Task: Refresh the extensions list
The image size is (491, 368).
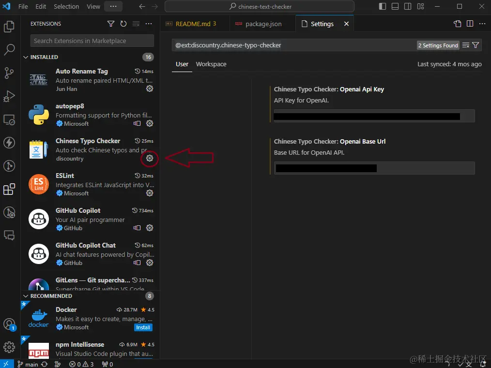Action: (123, 24)
